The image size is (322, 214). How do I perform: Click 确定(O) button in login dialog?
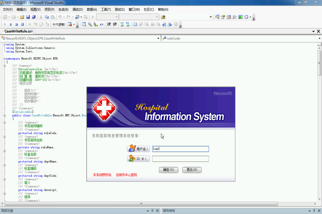tap(169, 170)
